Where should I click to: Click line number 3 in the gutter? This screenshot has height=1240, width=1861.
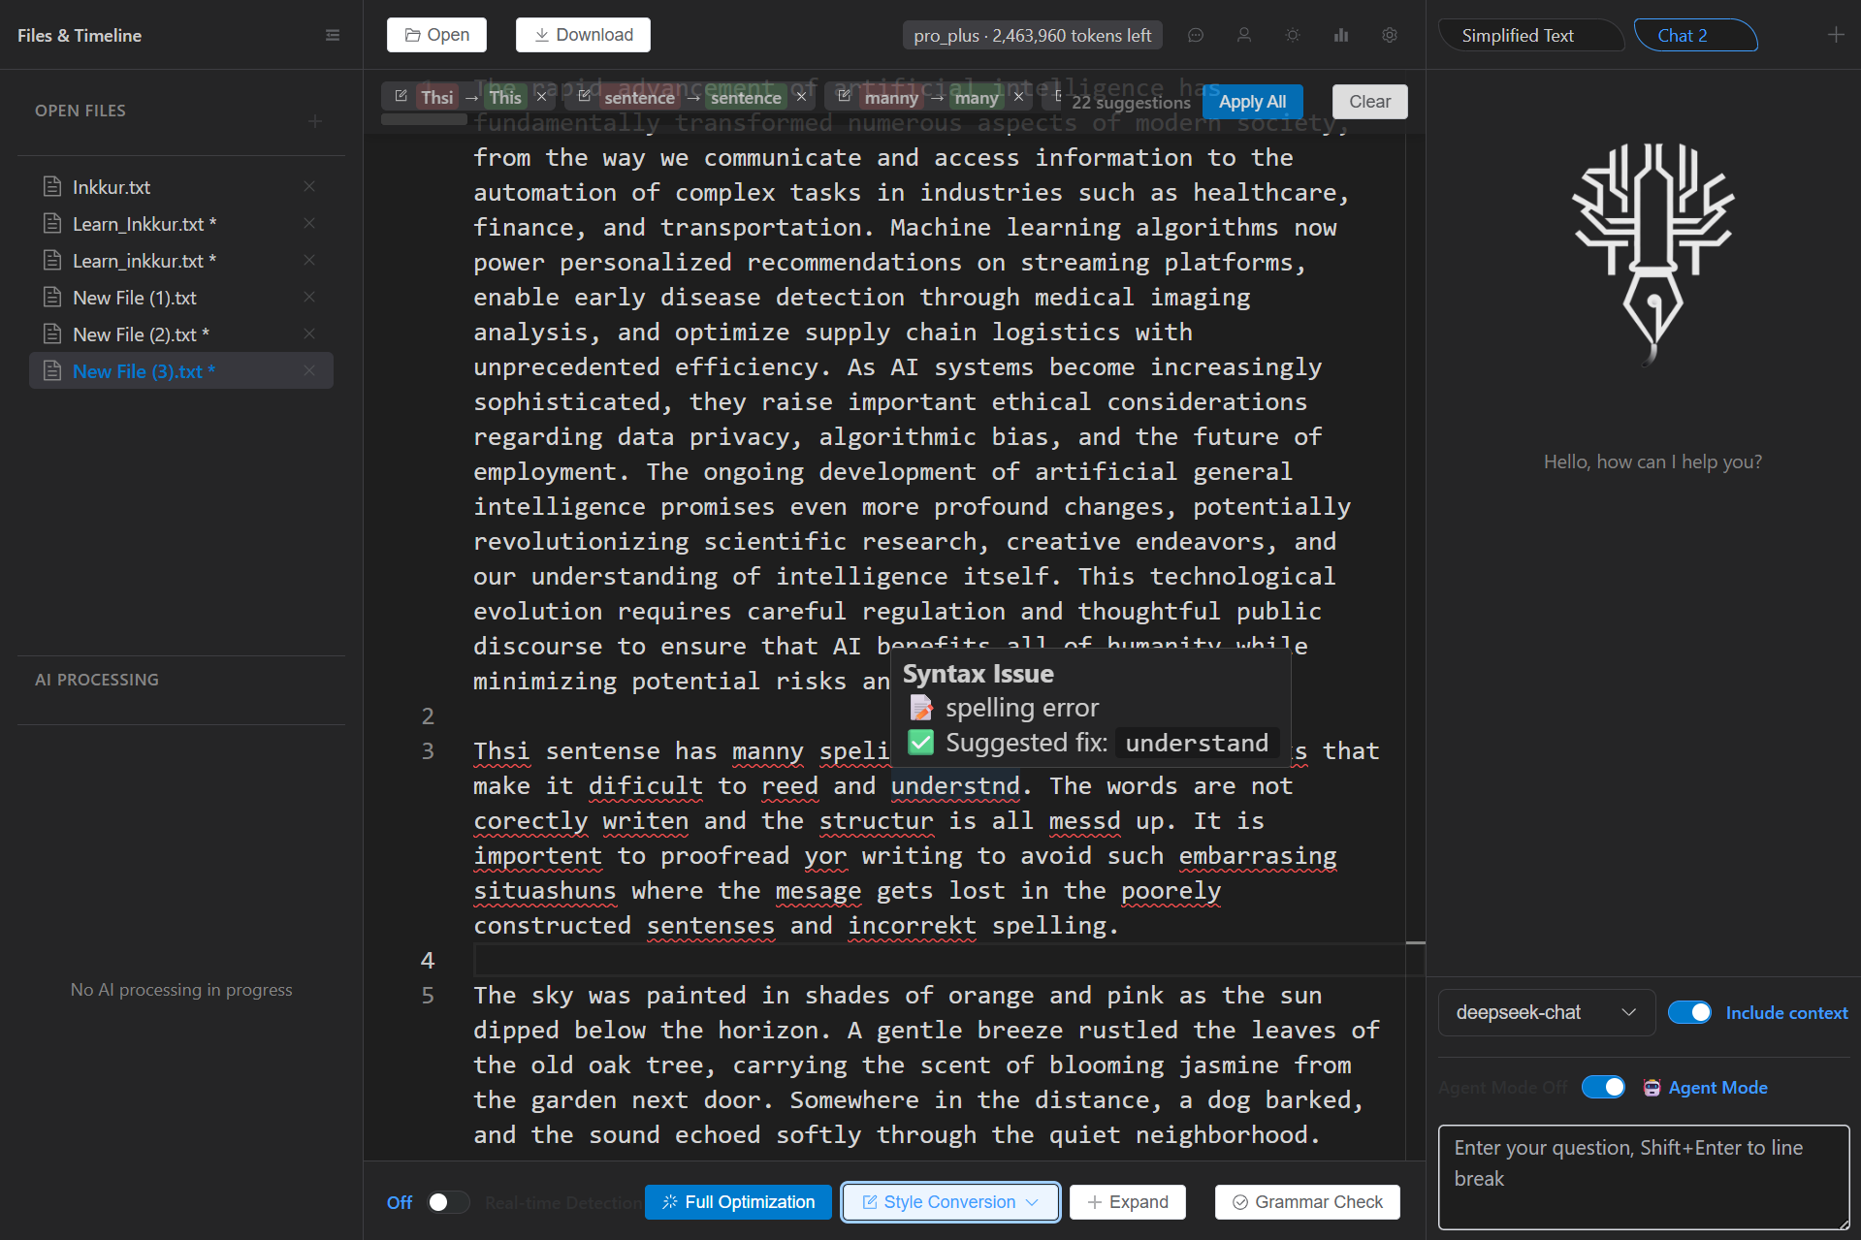(x=428, y=750)
